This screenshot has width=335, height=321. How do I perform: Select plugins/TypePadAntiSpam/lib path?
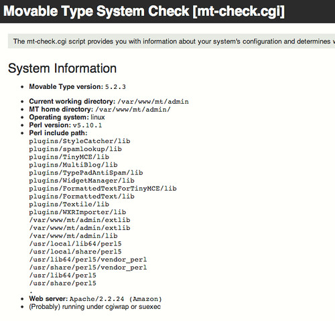pyautogui.click(x=86, y=173)
